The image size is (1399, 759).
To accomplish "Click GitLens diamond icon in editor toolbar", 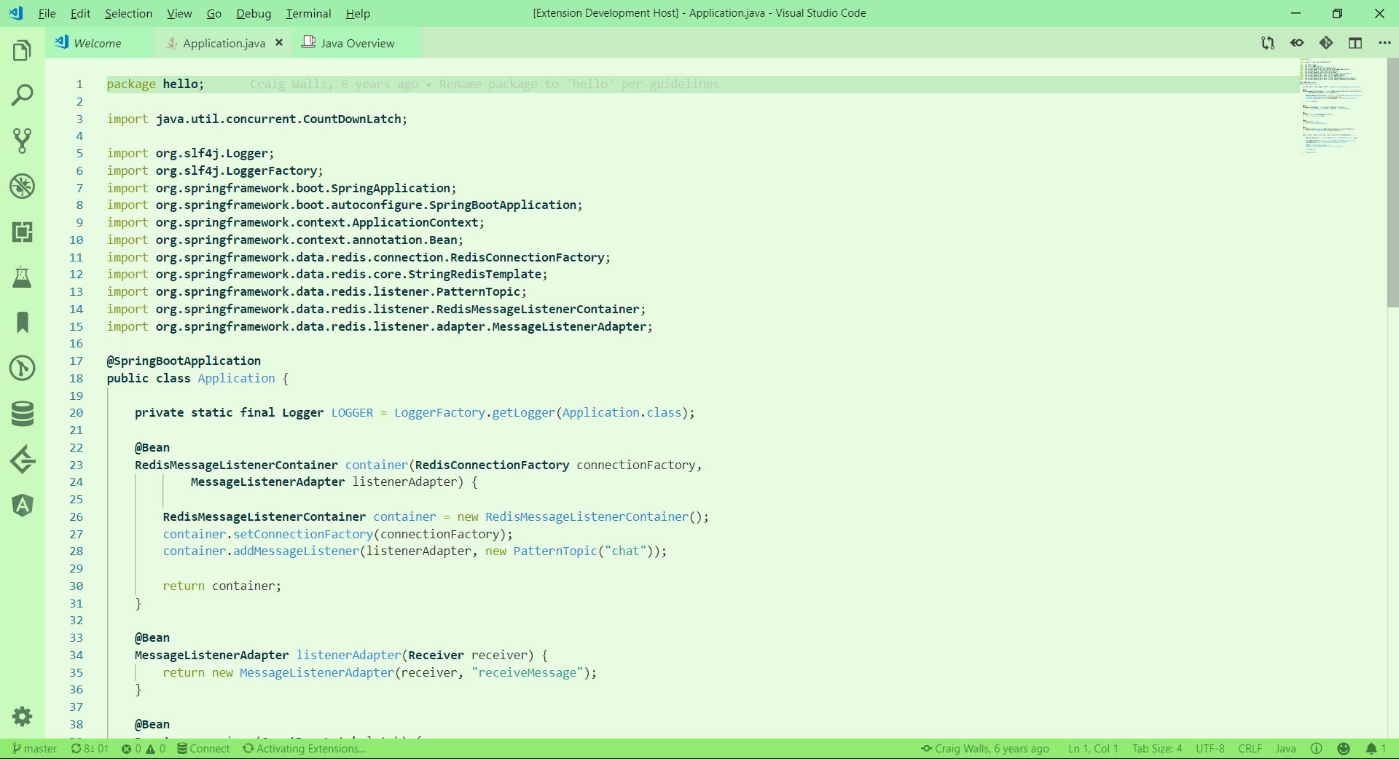I will [x=1326, y=43].
